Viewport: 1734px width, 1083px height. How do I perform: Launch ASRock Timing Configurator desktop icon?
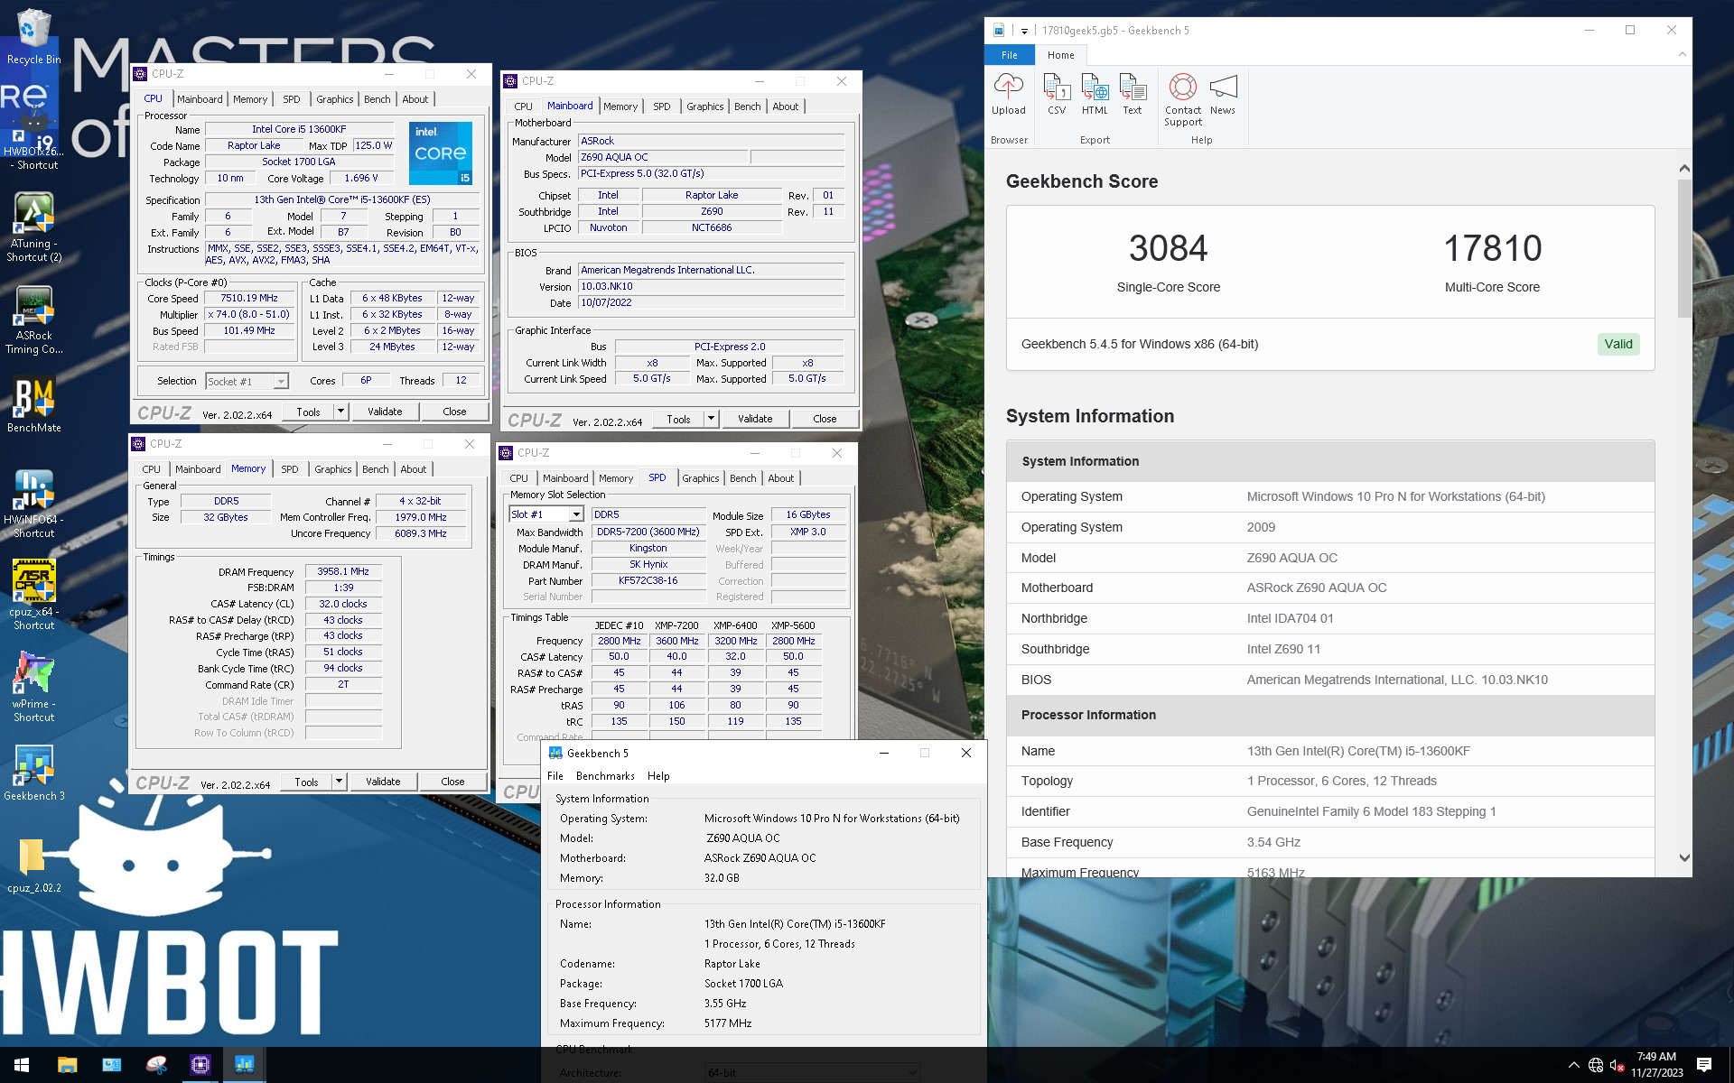pyautogui.click(x=33, y=320)
